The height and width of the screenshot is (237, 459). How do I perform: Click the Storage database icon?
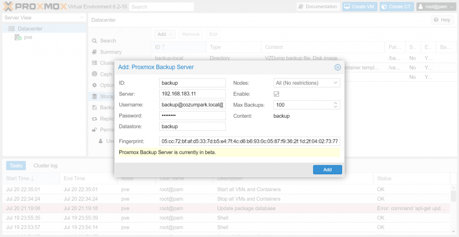(x=95, y=96)
